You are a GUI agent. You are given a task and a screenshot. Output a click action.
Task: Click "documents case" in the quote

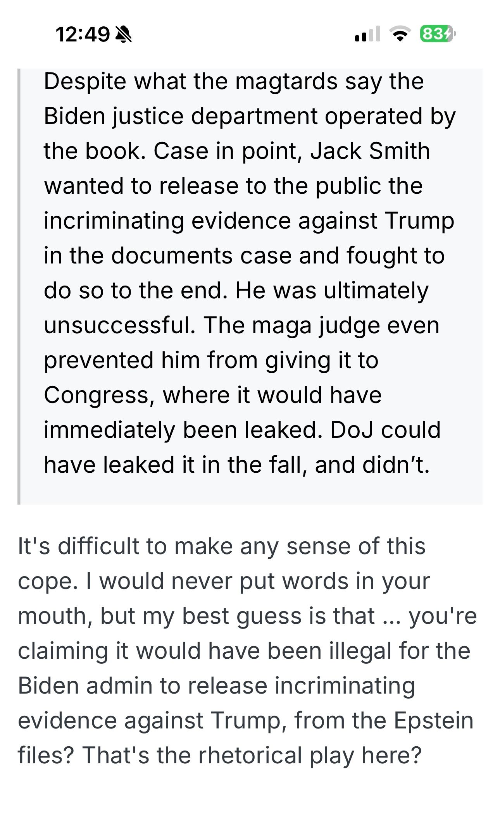point(201,256)
